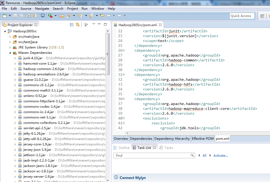Collapse All in Project Explorer
Viewport: 270px width, 182px height.
tap(72, 25)
